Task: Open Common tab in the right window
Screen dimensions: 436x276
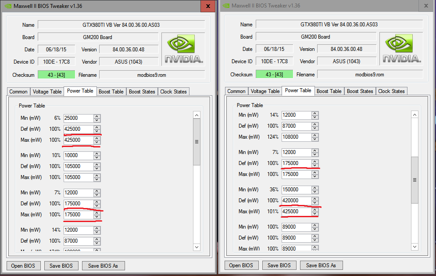Action: click(236, 91)
